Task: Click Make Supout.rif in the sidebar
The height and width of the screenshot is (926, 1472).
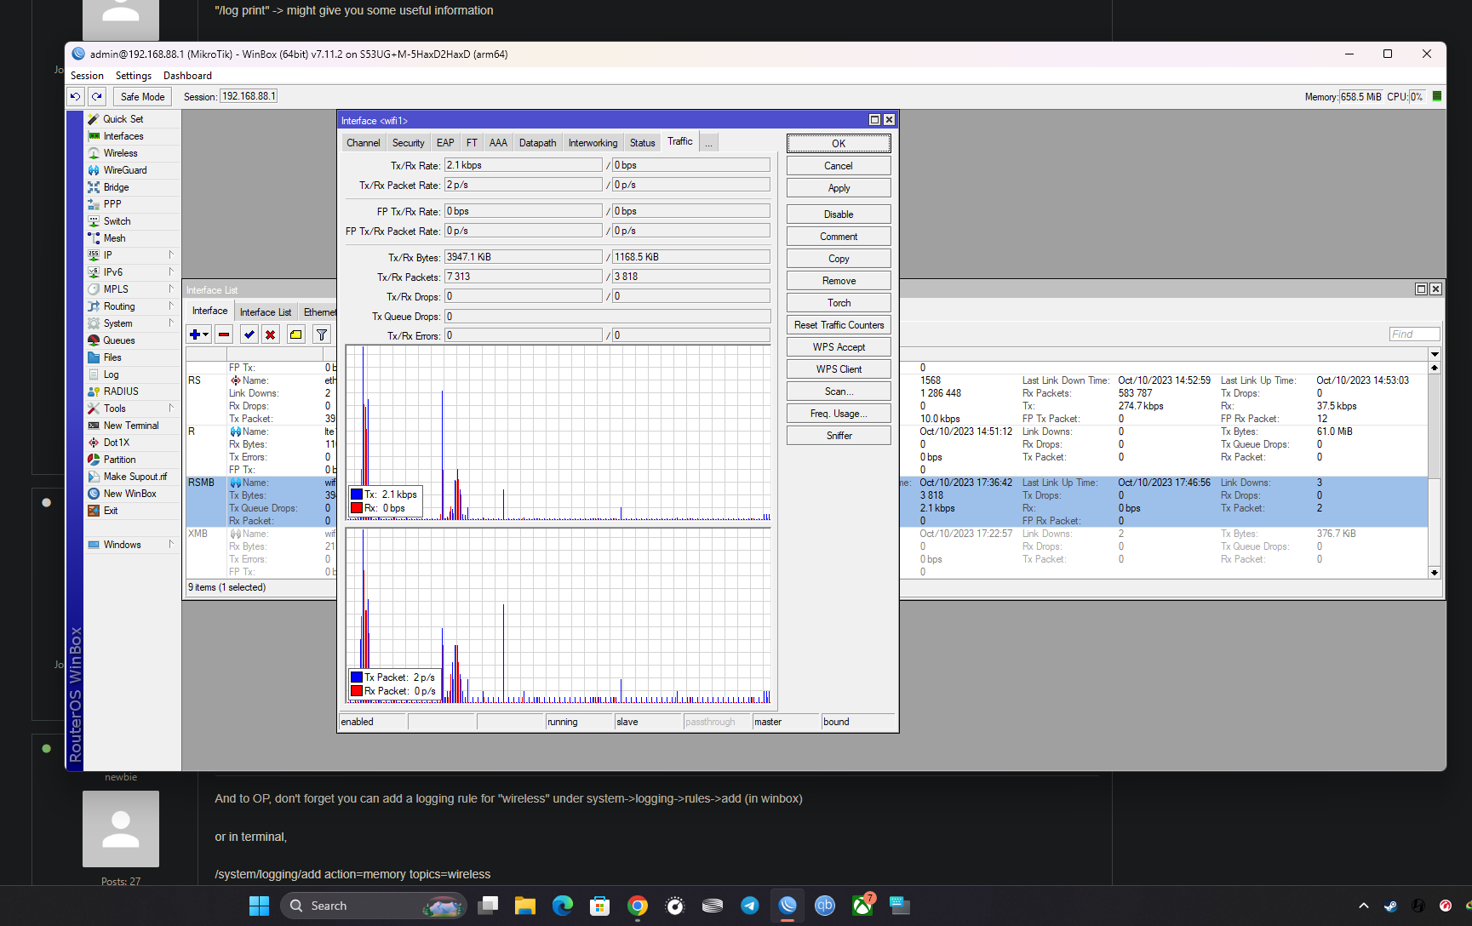Action: (x=135, y=477)
